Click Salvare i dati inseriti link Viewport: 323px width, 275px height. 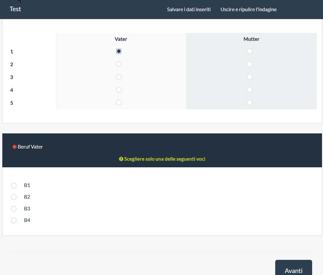(189, 10)
